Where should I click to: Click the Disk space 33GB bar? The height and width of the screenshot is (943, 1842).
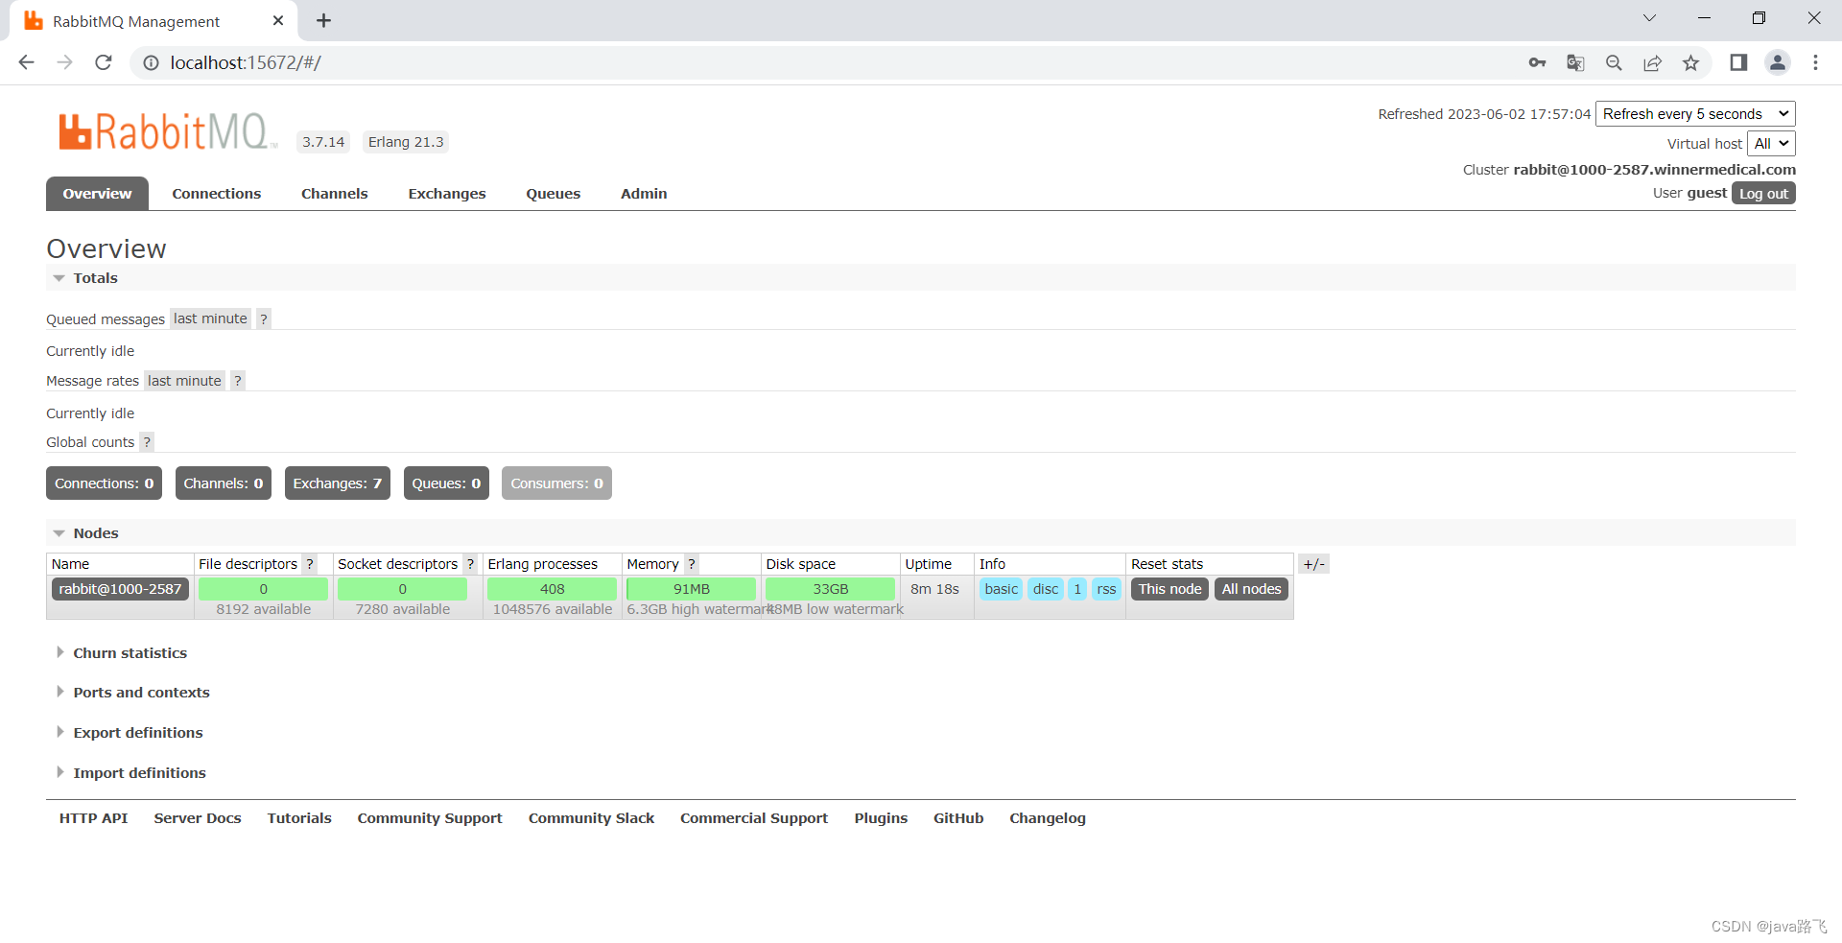click(x=831, y=589)
